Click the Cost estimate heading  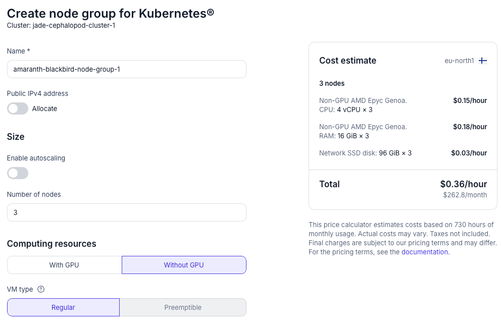coord(347,61)
